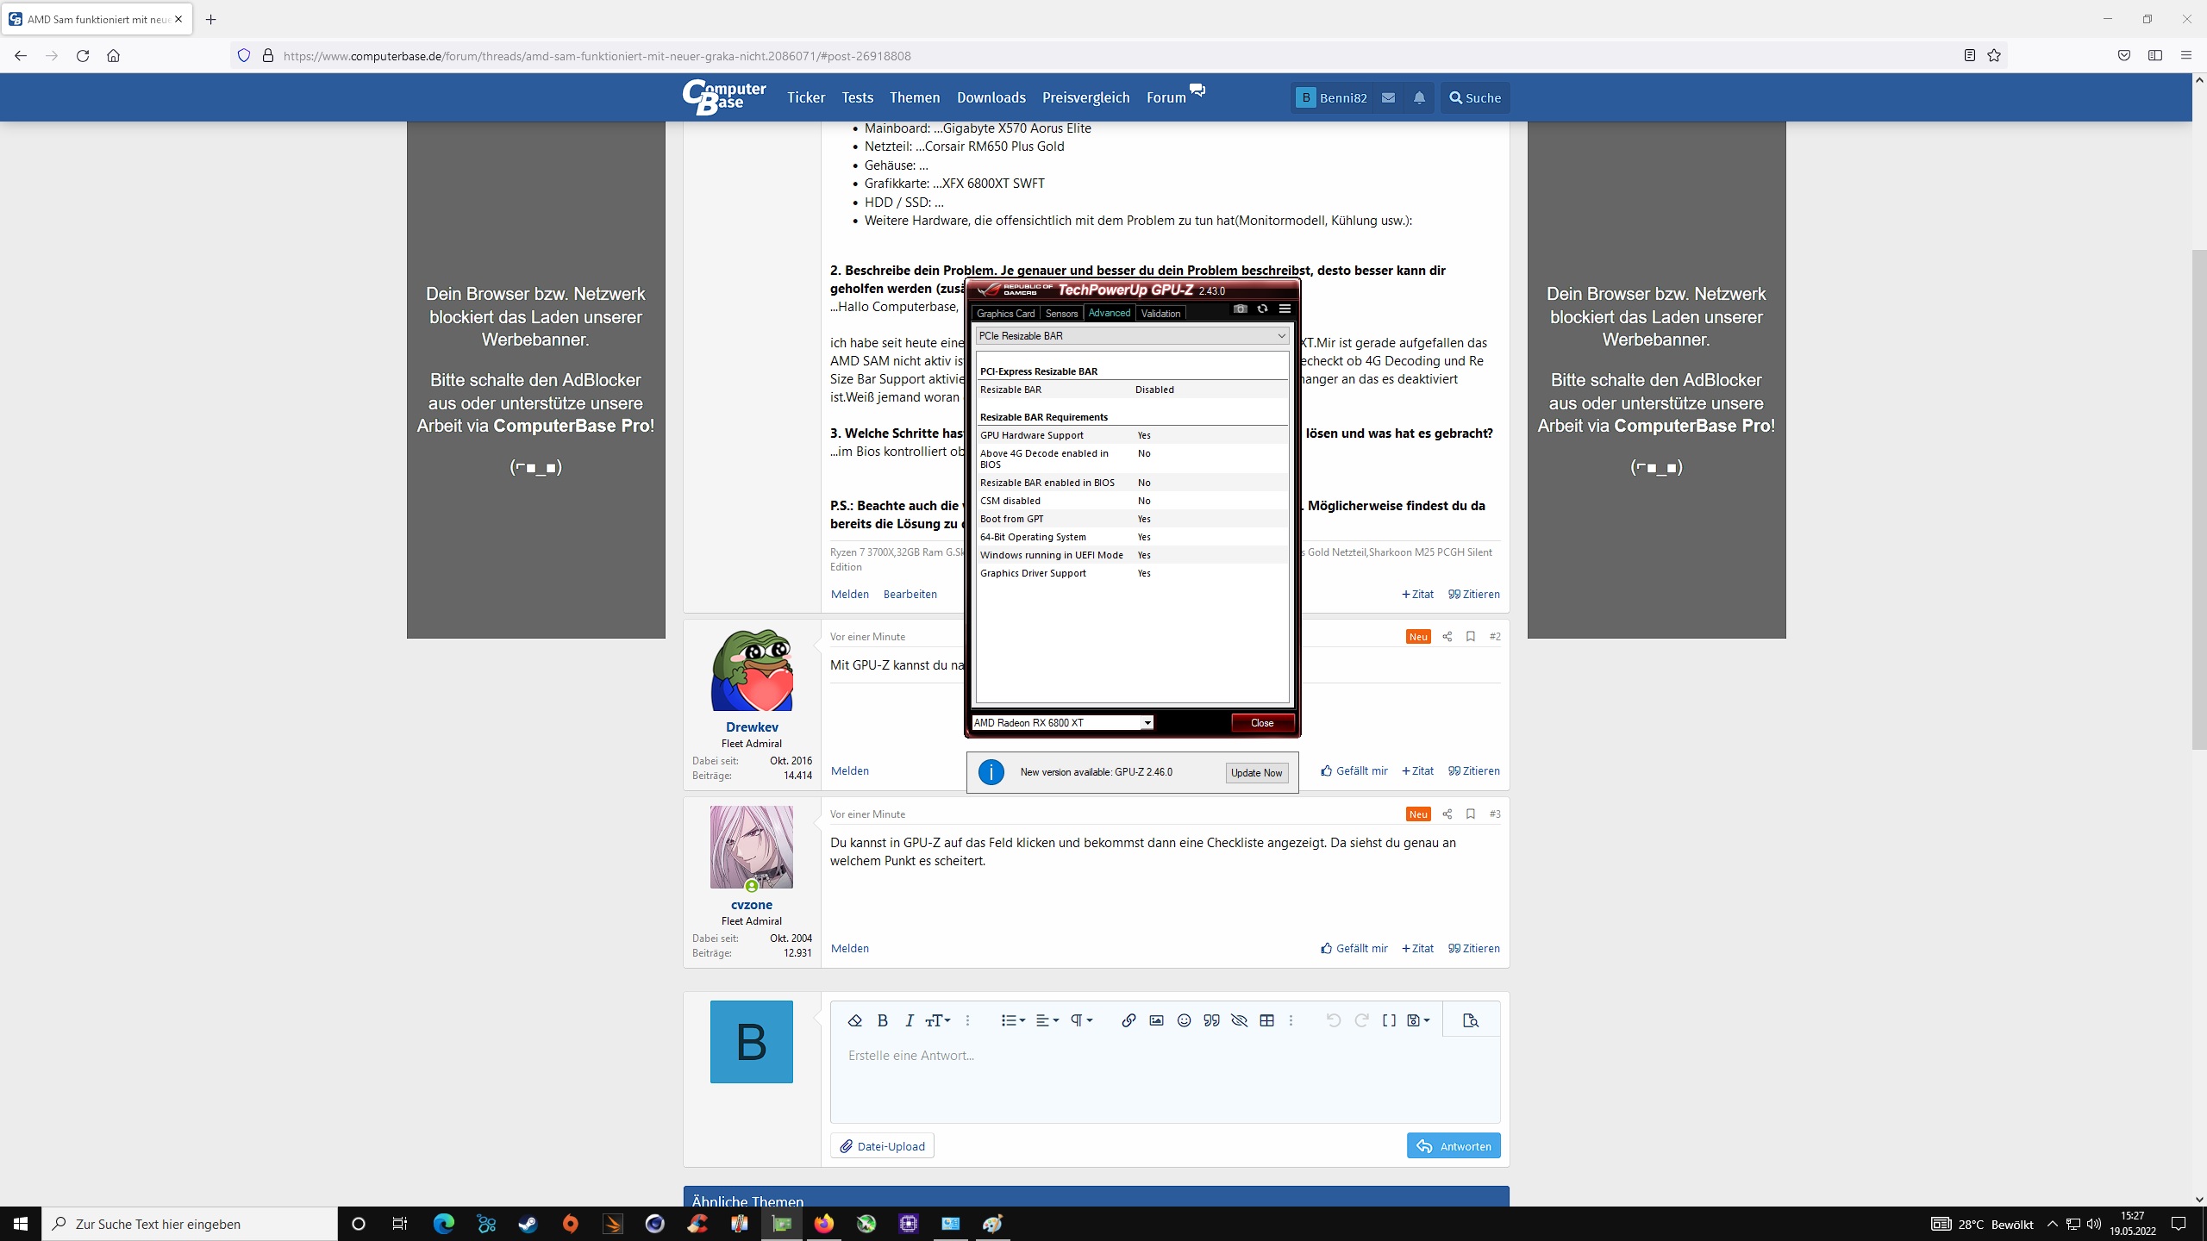Open the Downloads menu on ComputerBase
The height and width of the screenshot is (1241, 2207).
(x=991, y=97)
